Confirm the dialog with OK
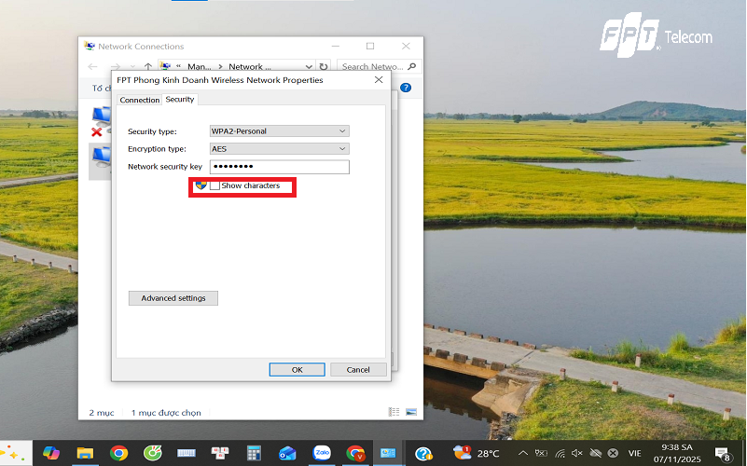This screenshot has height=466, width=747. [297, 370]
